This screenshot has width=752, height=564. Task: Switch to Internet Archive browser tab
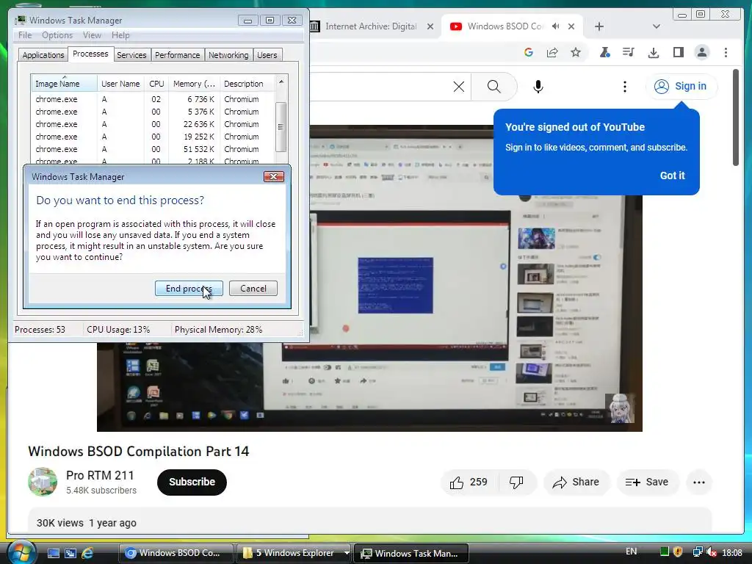pos(371,26)
